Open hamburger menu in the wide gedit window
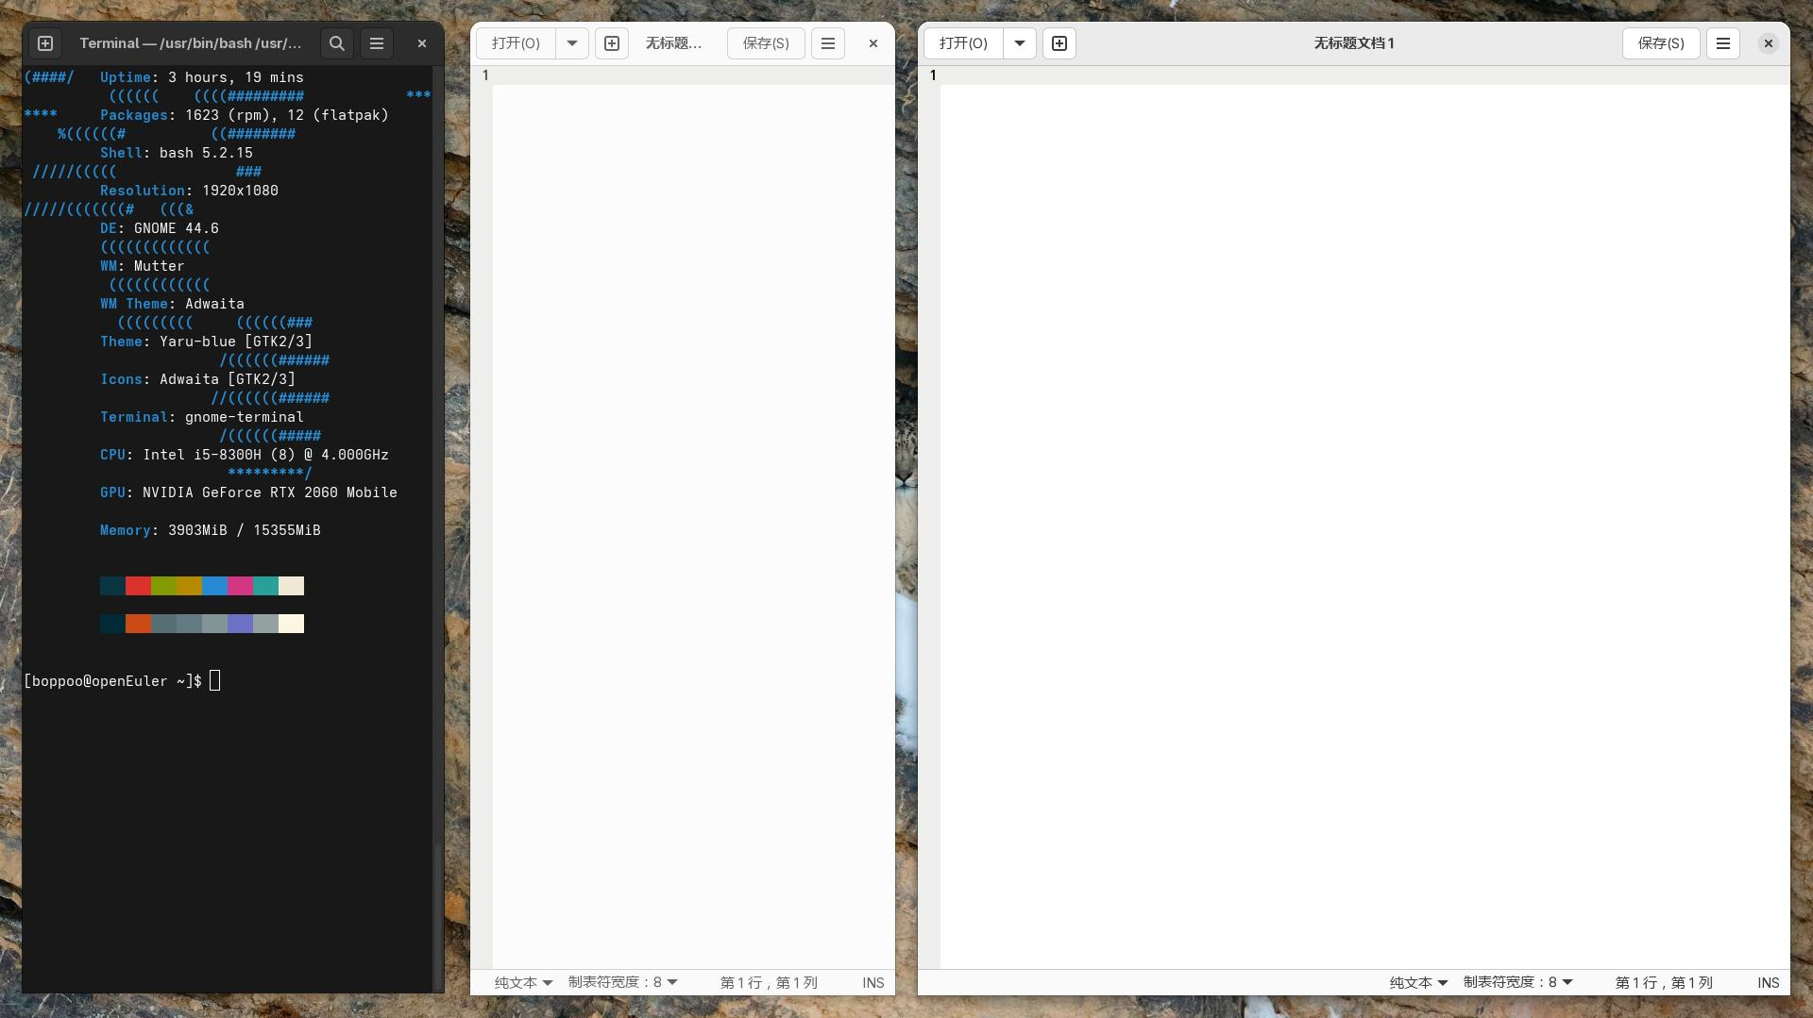 click(1723, 43)
